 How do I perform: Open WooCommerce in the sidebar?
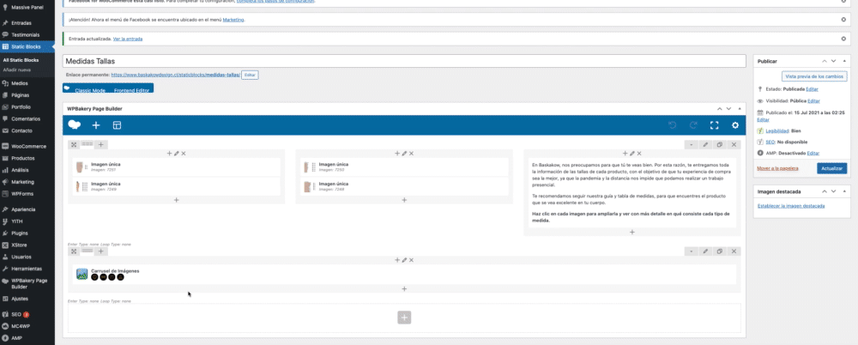tap(27, 146)
